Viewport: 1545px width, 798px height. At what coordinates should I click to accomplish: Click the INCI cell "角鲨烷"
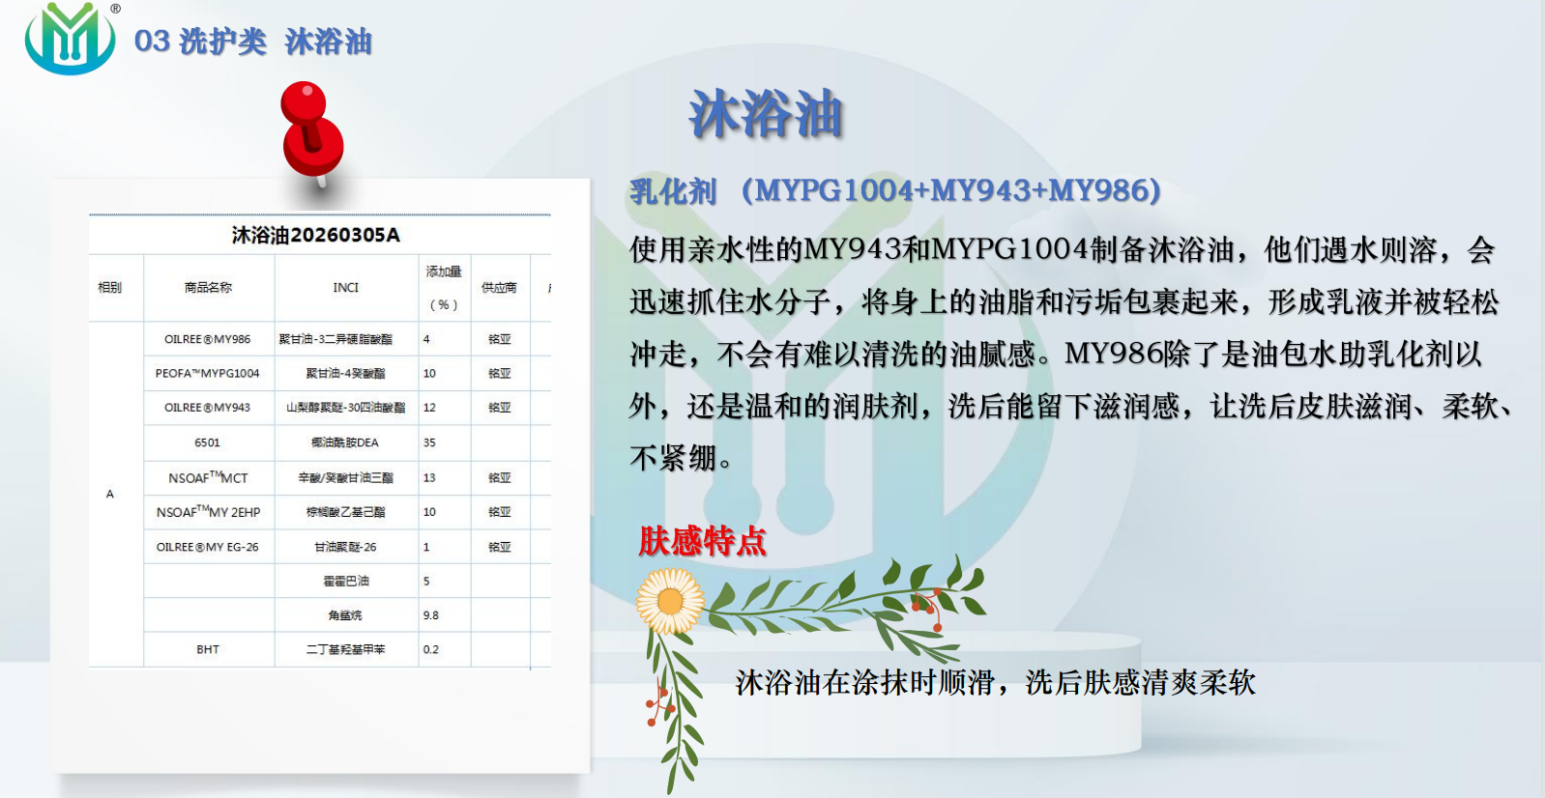pyautogui.click(x=345, y=615)
